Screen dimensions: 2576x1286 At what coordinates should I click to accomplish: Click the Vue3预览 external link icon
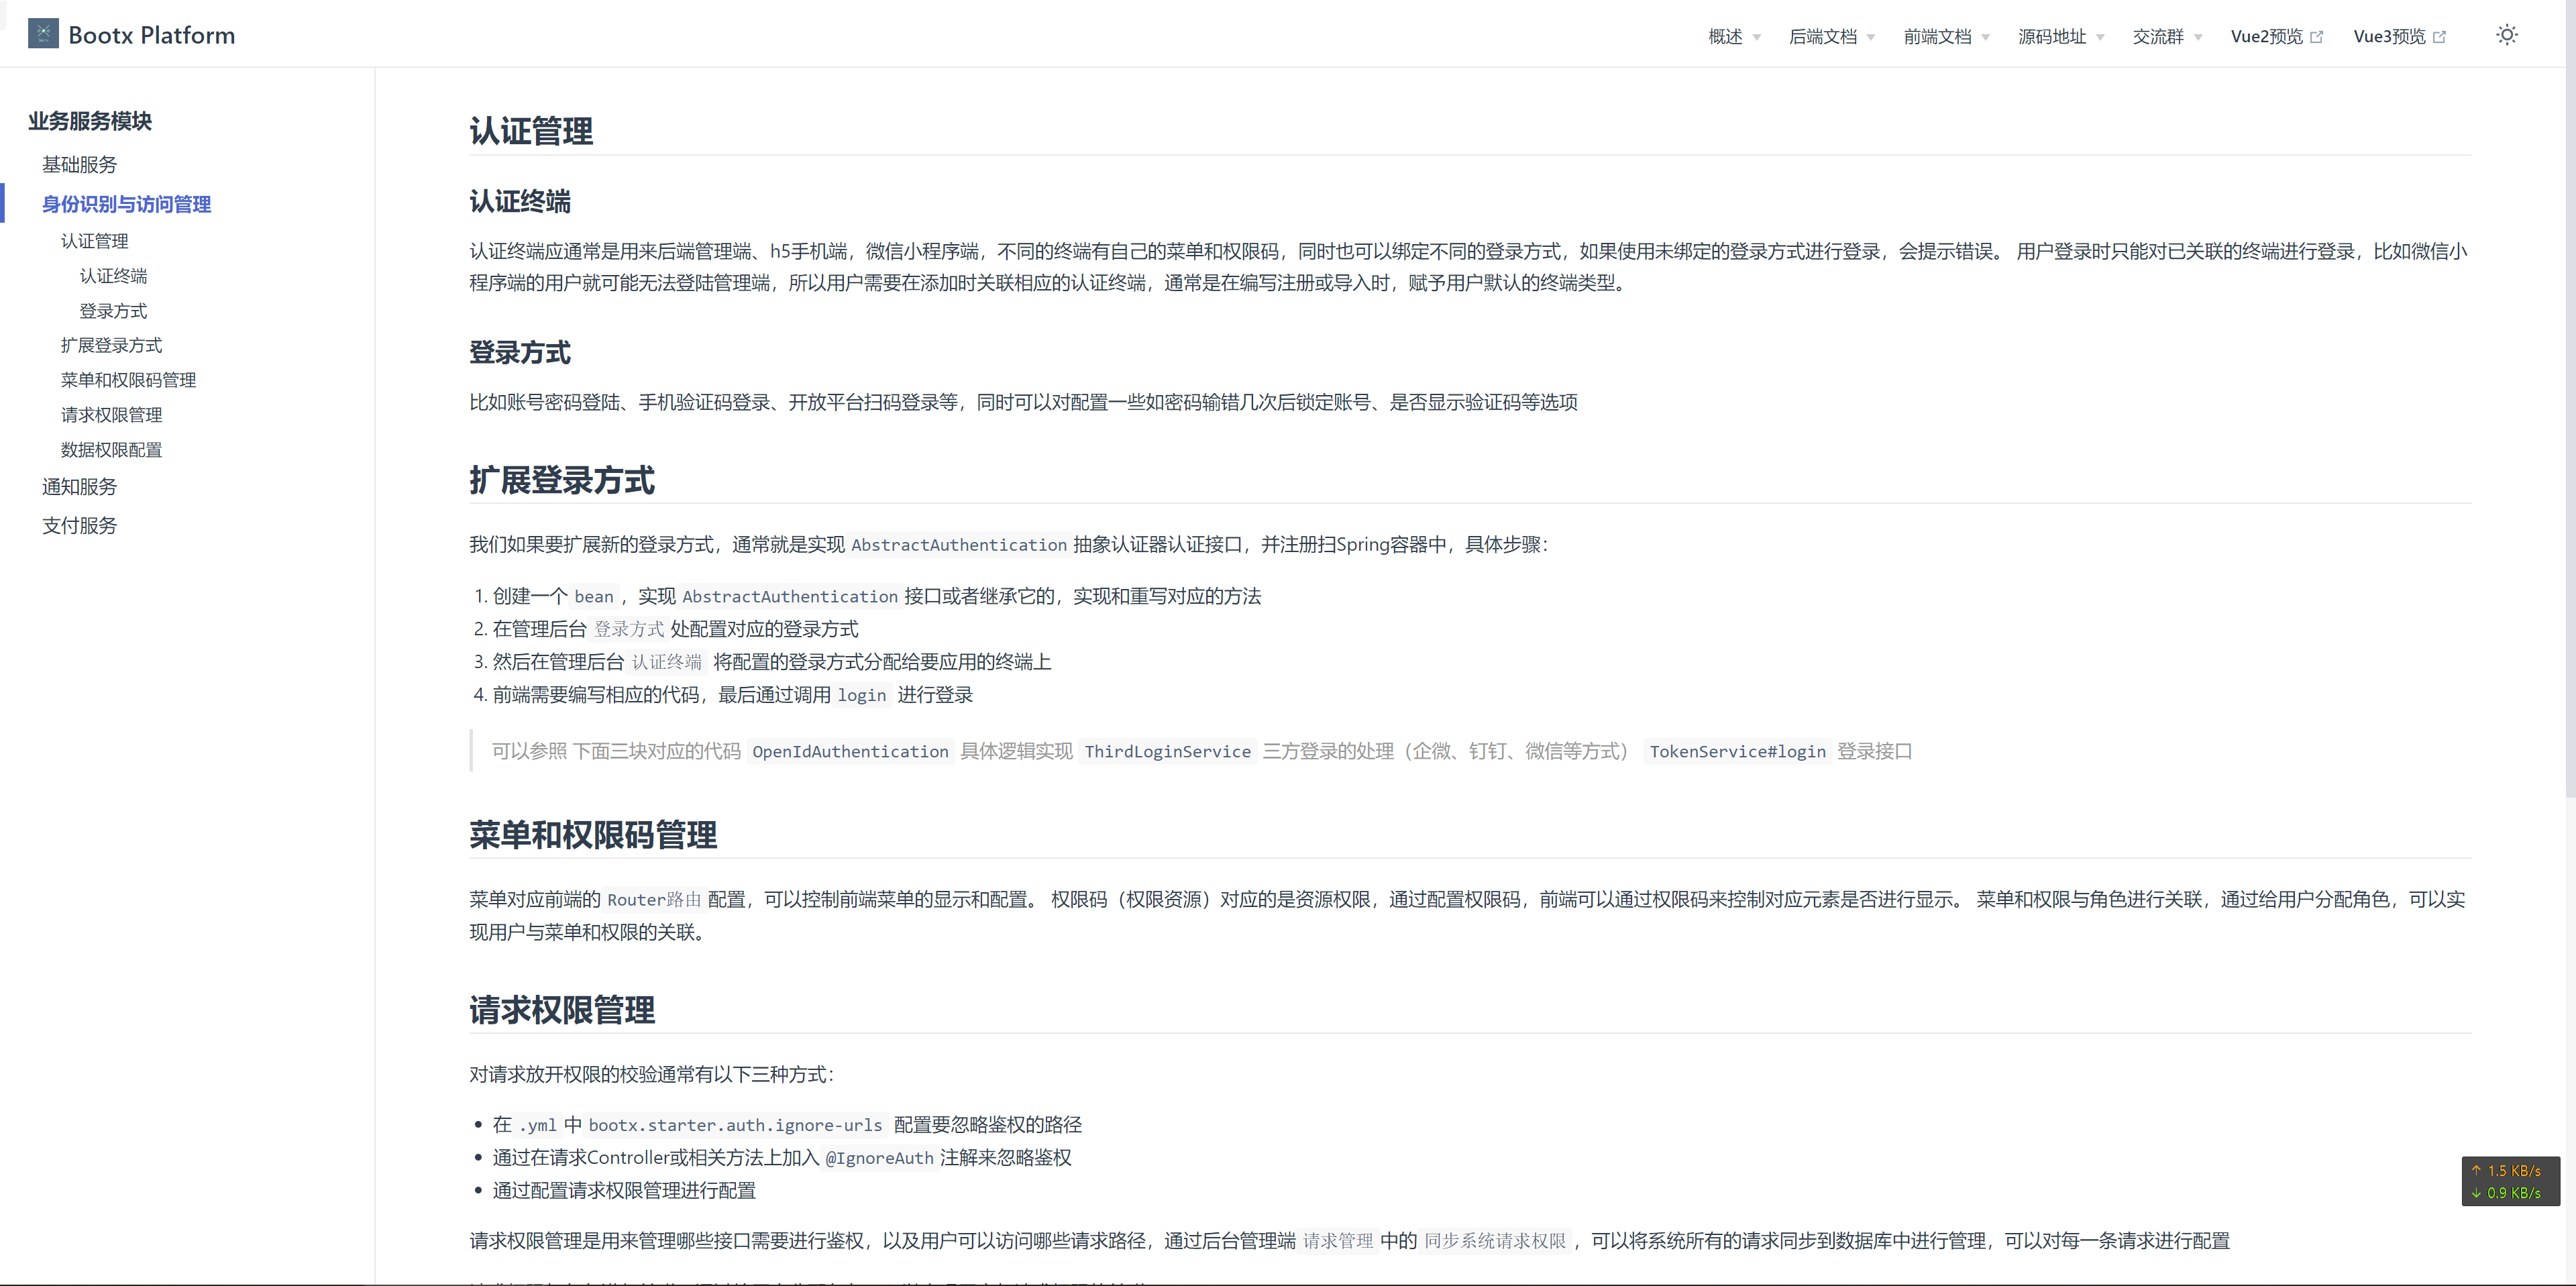2439,37
